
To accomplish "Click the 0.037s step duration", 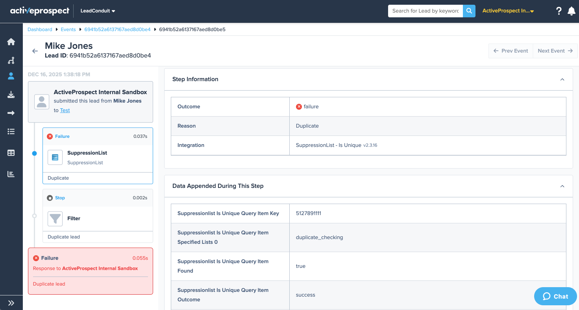I will [x=140, y=136].
